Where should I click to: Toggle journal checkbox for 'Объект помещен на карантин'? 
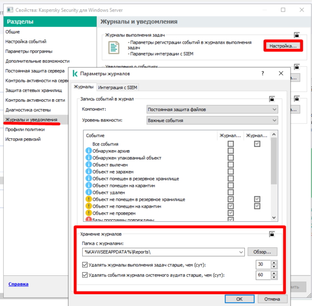click(x=230, y=185)
